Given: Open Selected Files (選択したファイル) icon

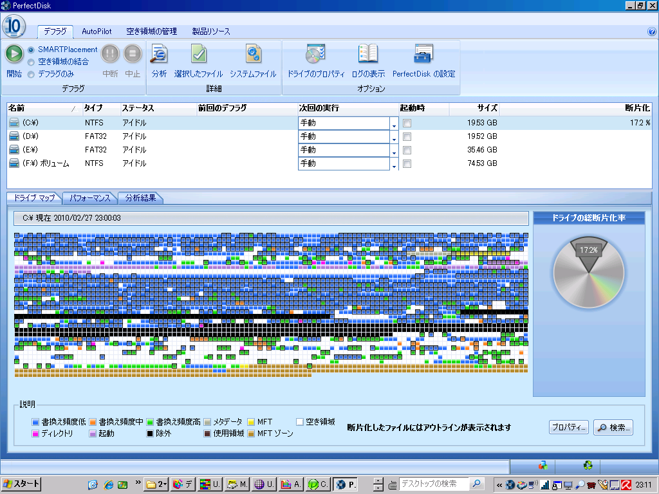Looking at the screenshot, I should (x=198, y=54).
